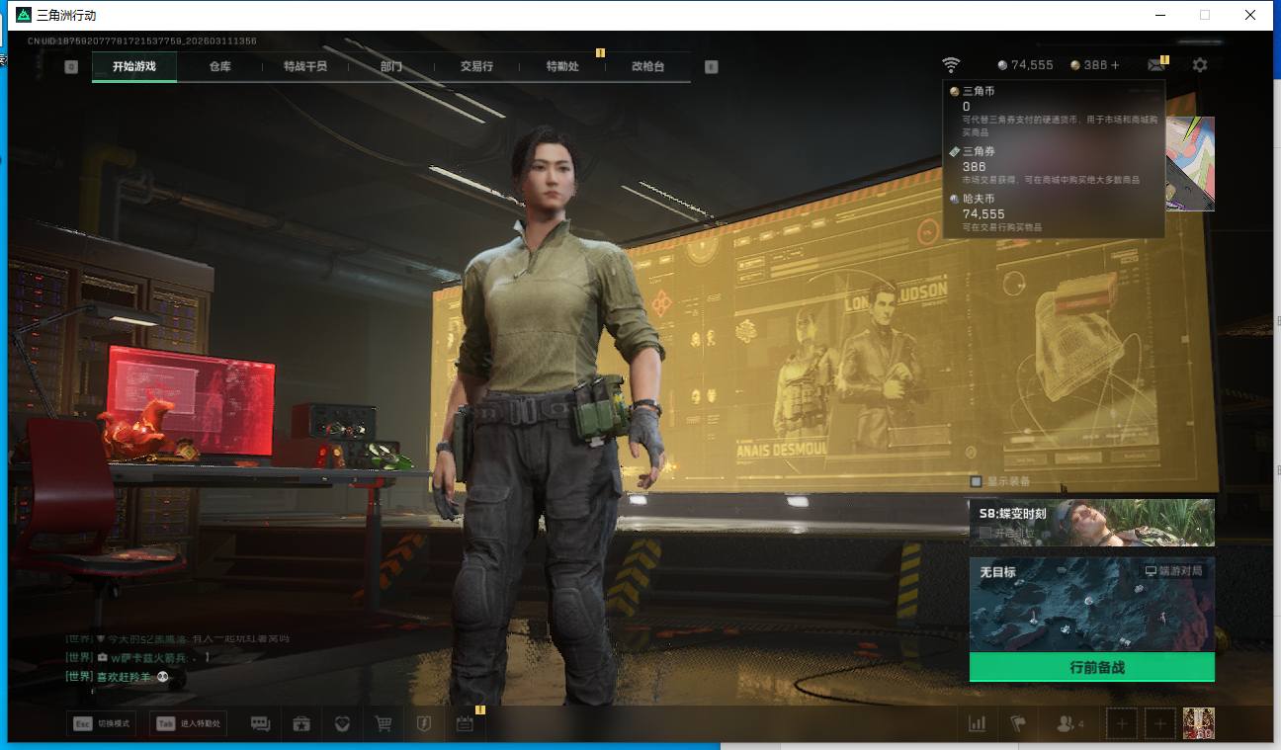Click the flag icon in bottom bar

coord(1018,724)
